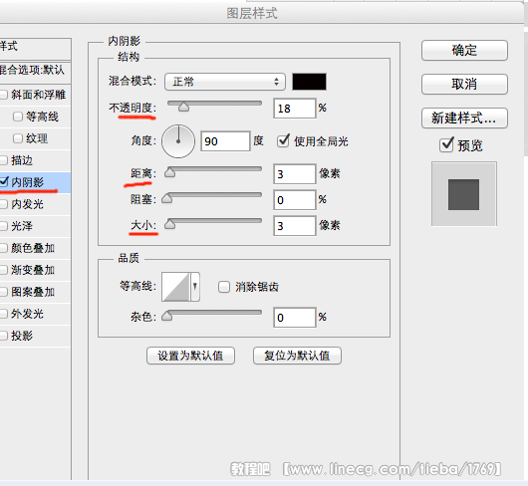
Task: Click the 大小 input field
Action: pos(295,226)
